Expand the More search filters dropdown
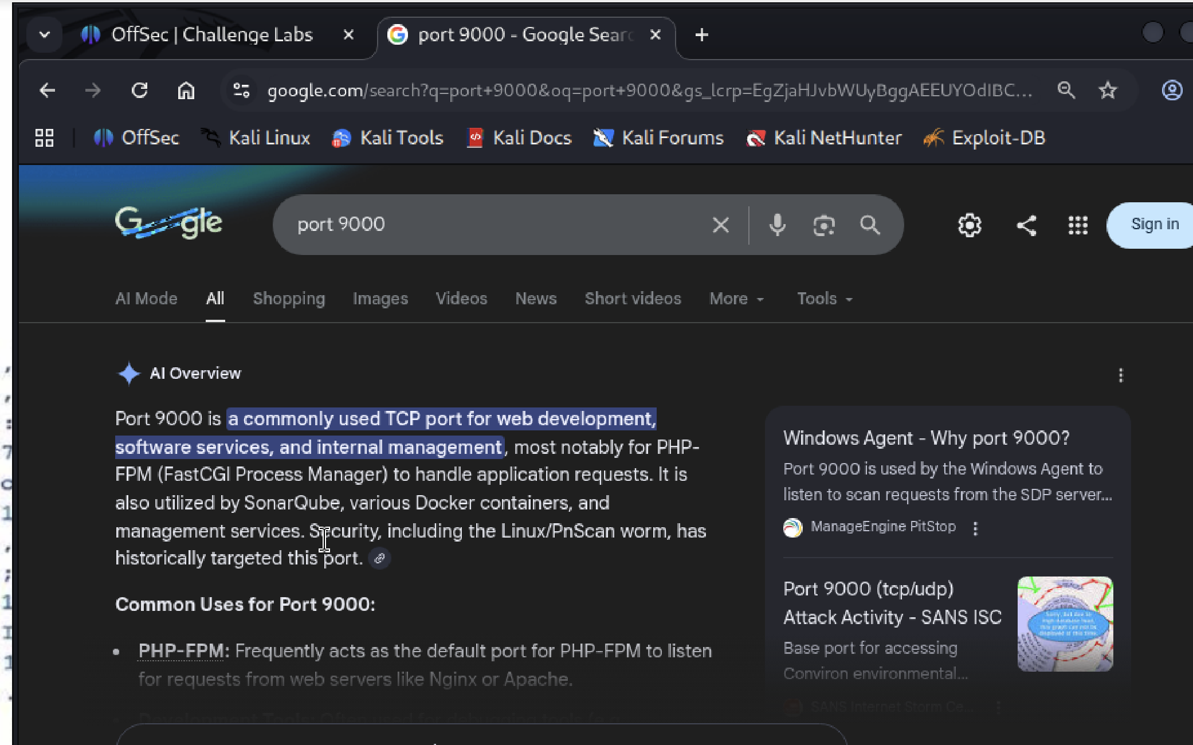The width and height of the screenshot is (1193, 745). (x=736, y=299)
